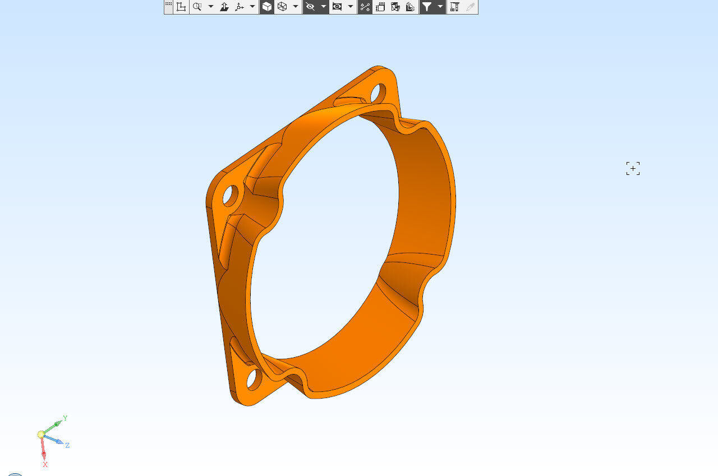Screen dimensions: 718x476
Task: Open the display mode dropdown arrow
Action: [296, 7]
